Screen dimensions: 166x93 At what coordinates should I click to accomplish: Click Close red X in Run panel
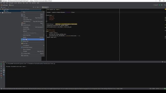point(1,76)
